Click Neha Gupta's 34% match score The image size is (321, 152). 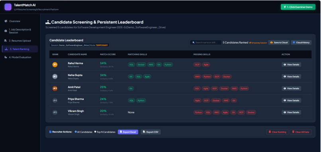coord(103,75)
